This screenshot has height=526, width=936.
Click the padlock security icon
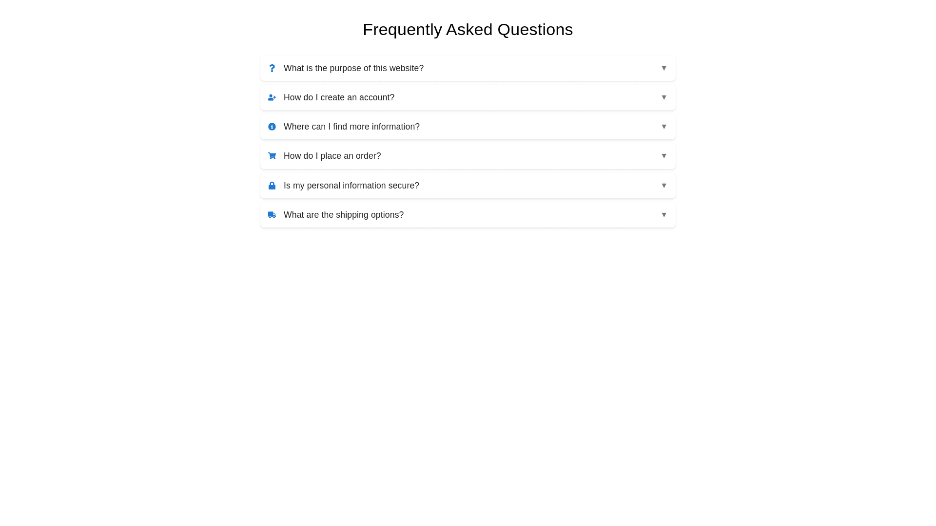tap(272, 186)
